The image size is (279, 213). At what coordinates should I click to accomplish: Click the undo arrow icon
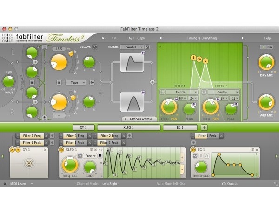click(x=104, y=38)
